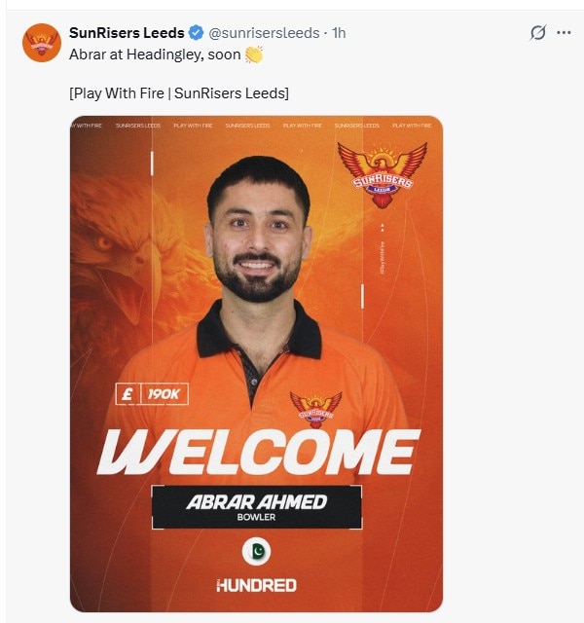
Task: Open the SunRisers Leeds display name link
Action: pos(127,32)
